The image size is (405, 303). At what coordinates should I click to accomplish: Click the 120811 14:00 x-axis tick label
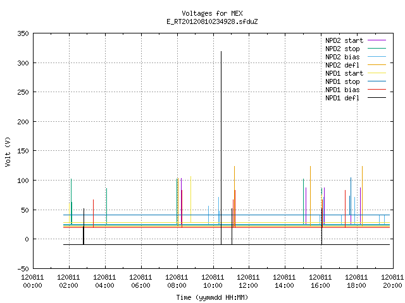(x=284, y=282)
